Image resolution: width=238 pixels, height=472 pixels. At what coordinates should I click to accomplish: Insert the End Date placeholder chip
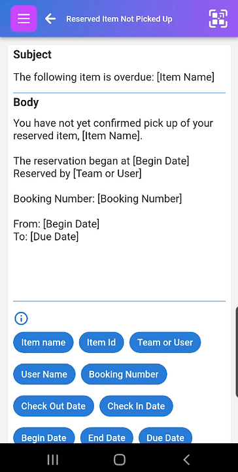point(107,435)
